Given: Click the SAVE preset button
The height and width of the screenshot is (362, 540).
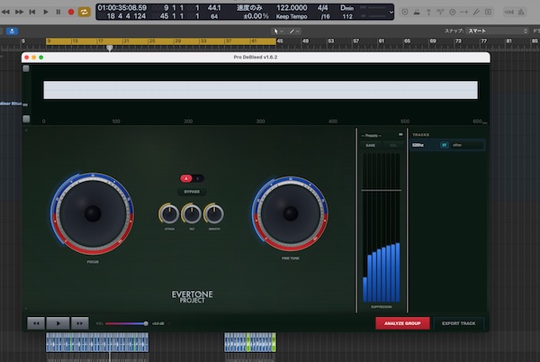Looking at the screenshot, I should (x=371, y=145).
